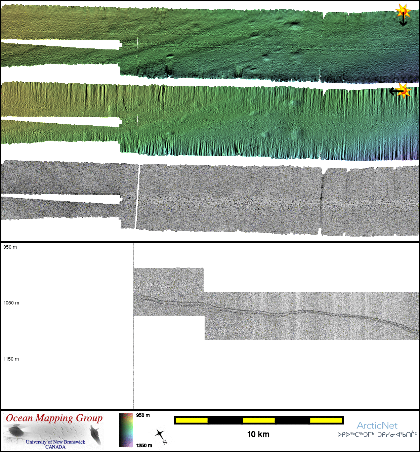The image size is (420, 452).
Task: Click the 10 km scale label
Action: [258, 435]
